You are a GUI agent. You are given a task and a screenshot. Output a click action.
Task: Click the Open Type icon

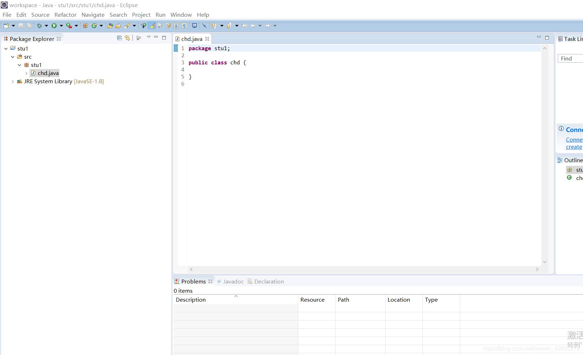pyautogui.click(x=110, y=26)
